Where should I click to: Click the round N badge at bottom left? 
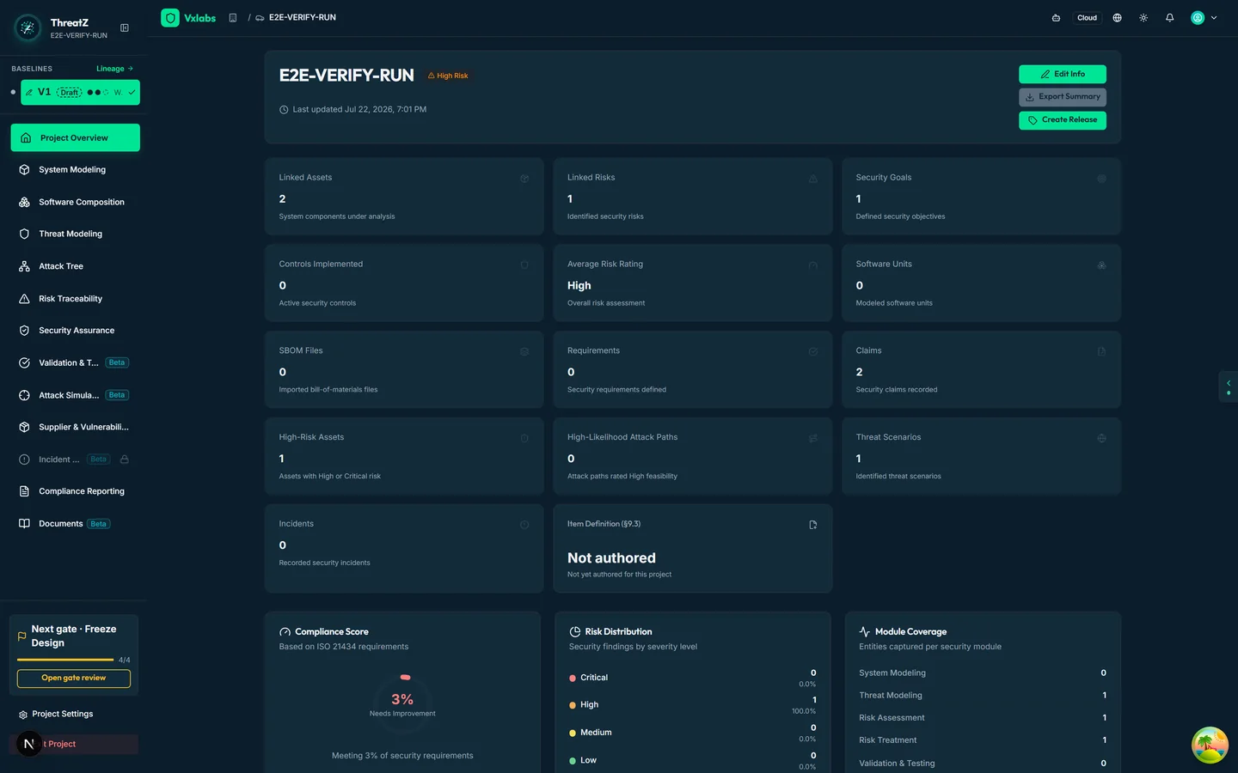(x=29, y=744)
